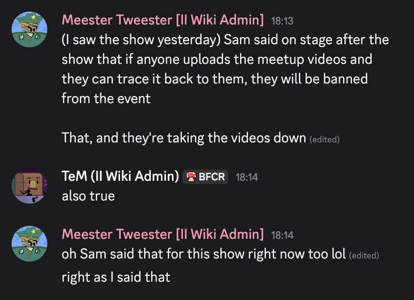Open the BFCR server tag badge

tap(205, 177)
